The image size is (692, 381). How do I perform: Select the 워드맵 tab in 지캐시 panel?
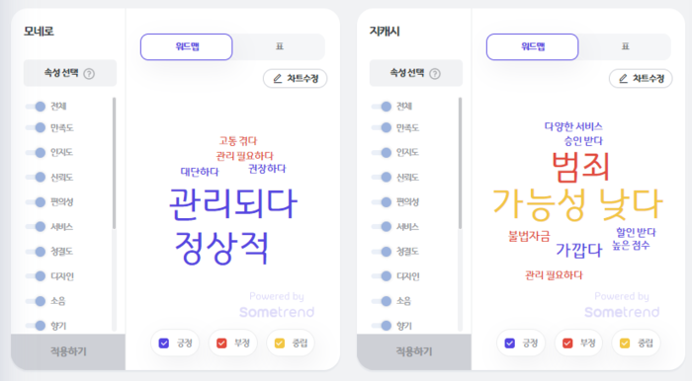pos(532,46)
